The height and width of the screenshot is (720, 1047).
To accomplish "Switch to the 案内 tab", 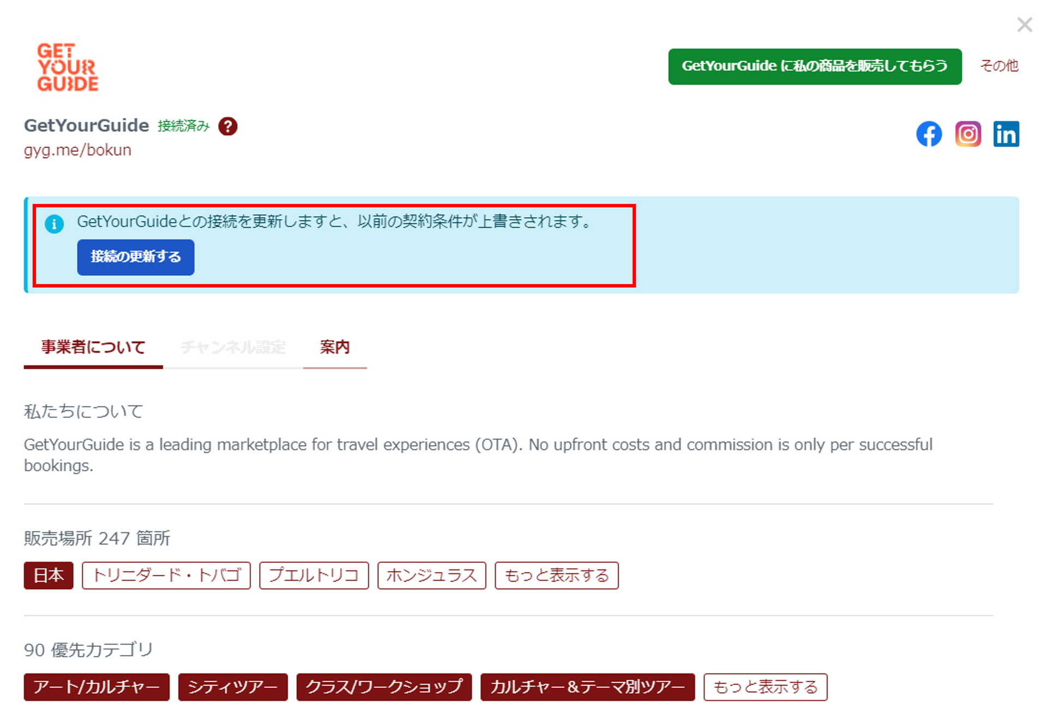I will tap(335, 347).
